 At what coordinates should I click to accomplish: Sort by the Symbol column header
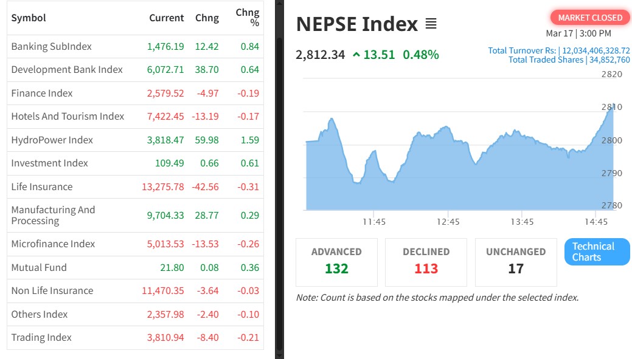pyautogui.click(x=29, y=18)
